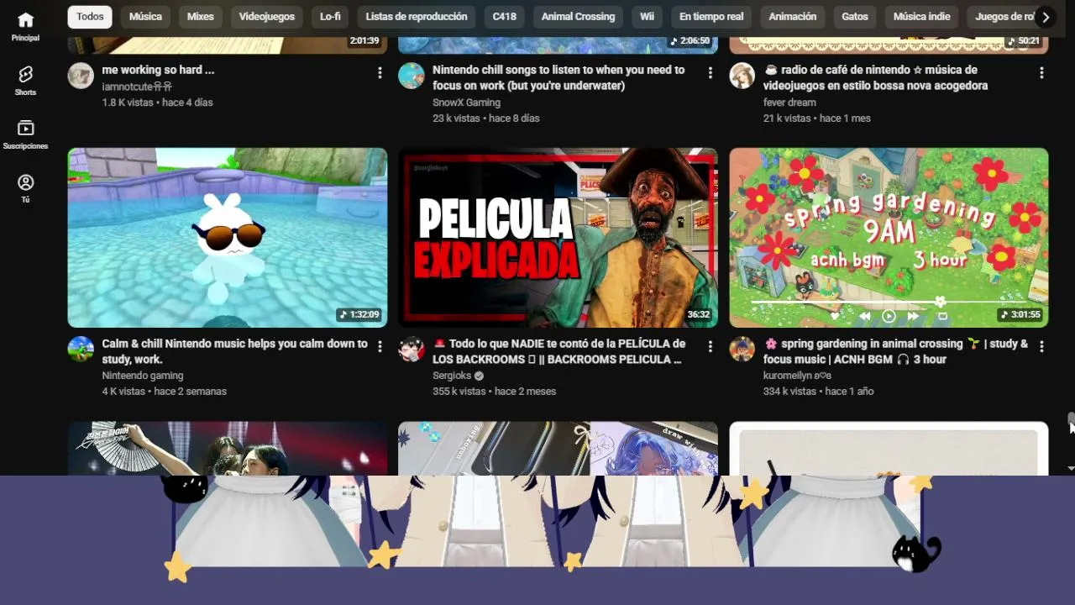The width and height of the screenshot is (1075, 605).
Task: Open the Tú profile section
Action: tap(25, 188)
